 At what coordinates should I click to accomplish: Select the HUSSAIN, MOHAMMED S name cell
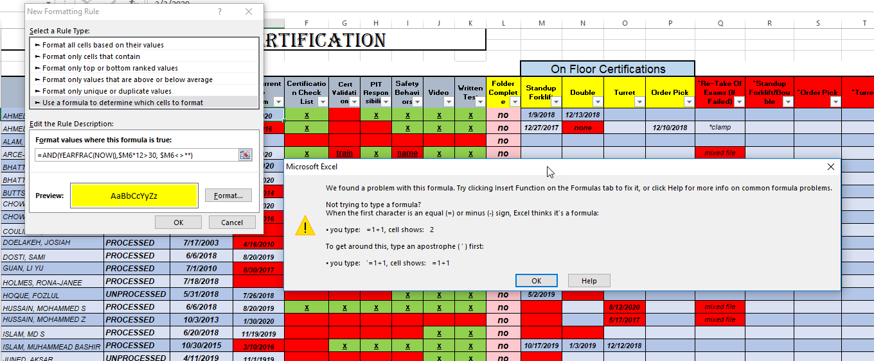coord(53,308)
